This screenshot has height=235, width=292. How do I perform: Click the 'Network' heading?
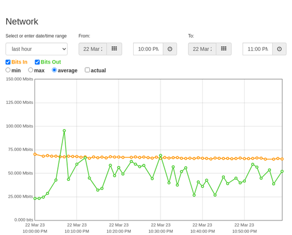click(22, 22)
